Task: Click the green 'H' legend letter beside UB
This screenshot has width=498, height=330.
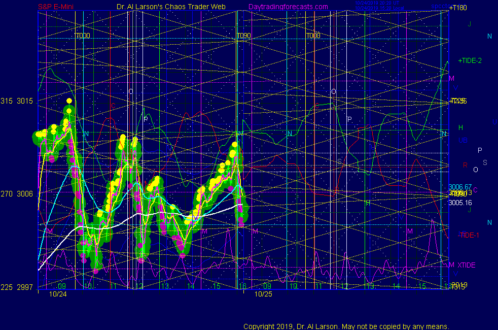Action: pyautogui.click(x=460, y=128)
